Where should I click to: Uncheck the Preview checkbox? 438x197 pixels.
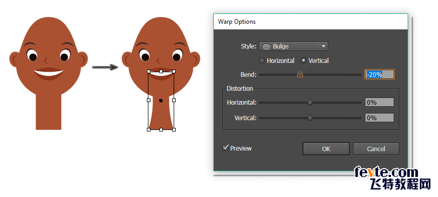pos(225,148)
